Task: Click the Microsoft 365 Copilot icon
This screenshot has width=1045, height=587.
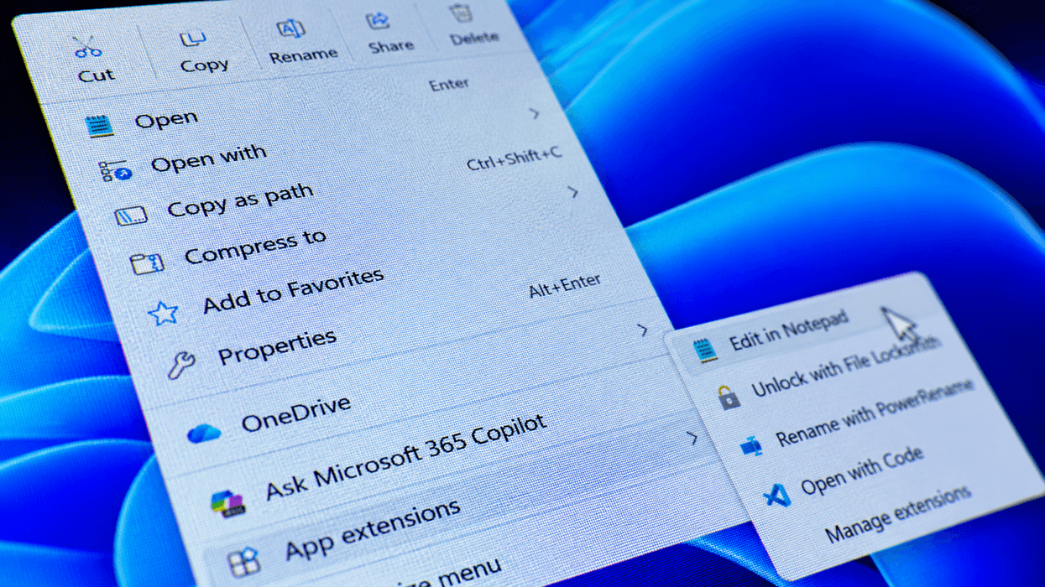Action: coord(227,503)
